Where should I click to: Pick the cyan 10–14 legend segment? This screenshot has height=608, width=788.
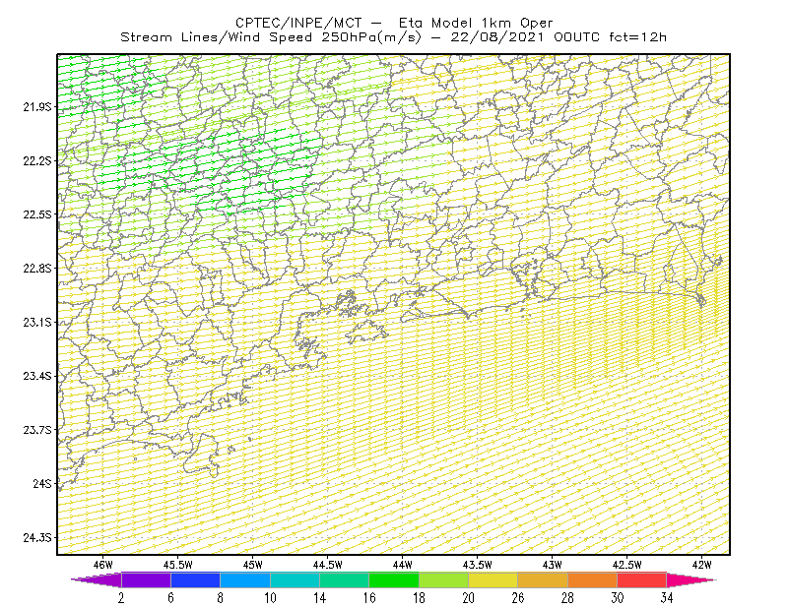point(295,579)
